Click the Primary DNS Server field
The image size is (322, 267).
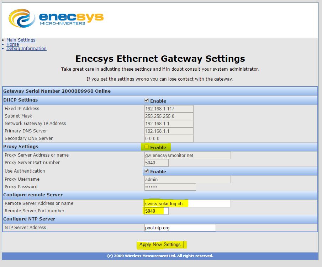pyautogui.click(x=169, y=131)
